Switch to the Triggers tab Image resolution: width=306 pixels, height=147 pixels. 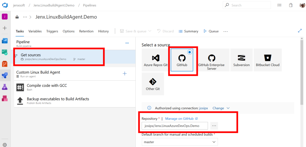[x=52, y=31]
